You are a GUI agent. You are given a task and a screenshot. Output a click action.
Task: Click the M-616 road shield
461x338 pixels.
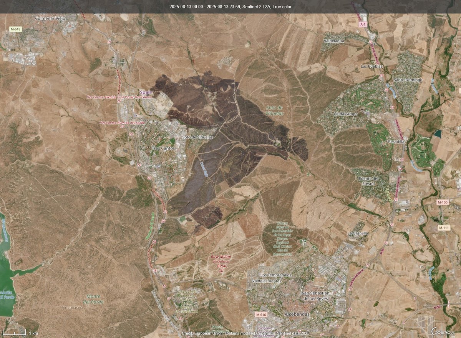(261, 315)
